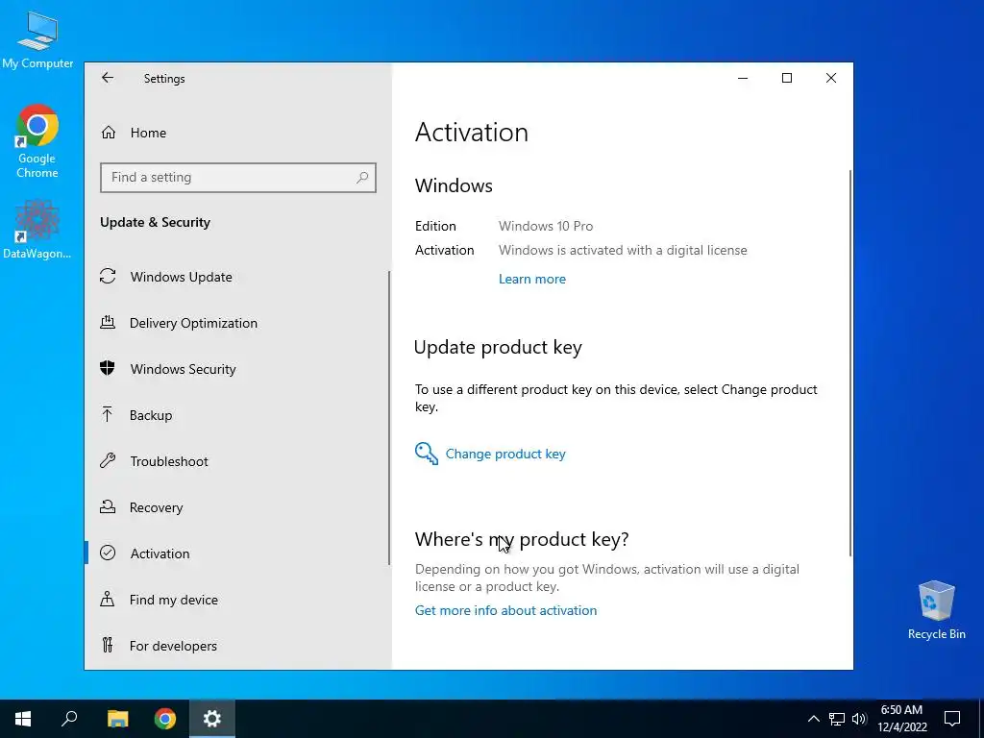The image size is (984, 738).
Task: Open the network icon in system tray
Action: tap(837, 719)
